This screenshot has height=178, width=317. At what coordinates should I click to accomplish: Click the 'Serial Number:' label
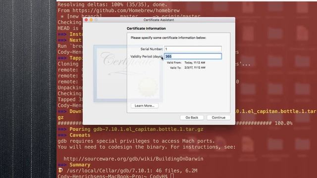152,49
